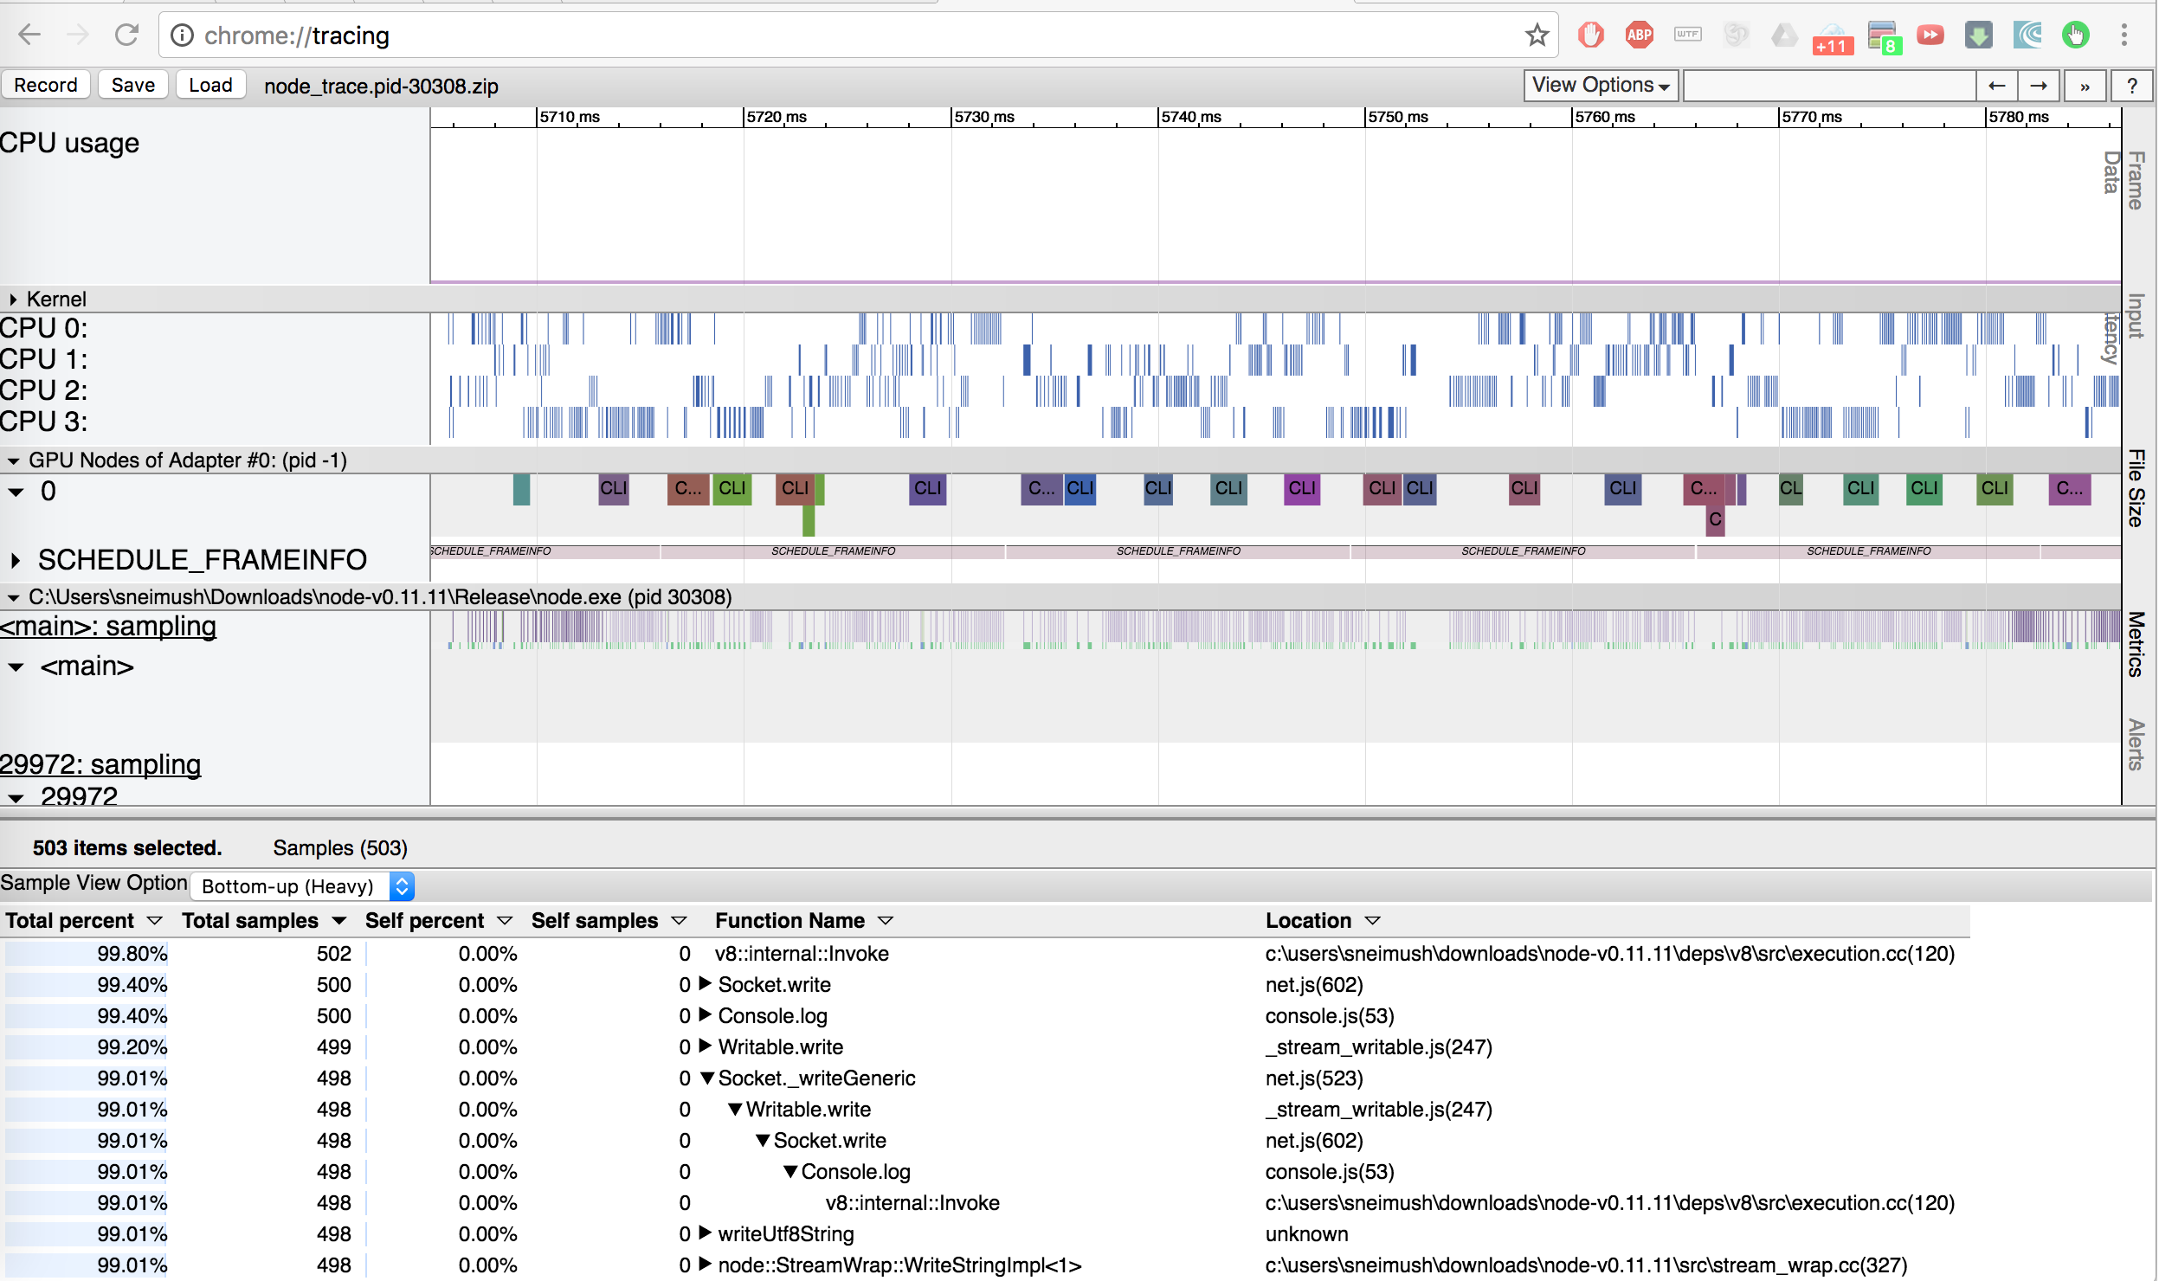
Task: Go to previous search result arrow
Action: (1997, 86)
